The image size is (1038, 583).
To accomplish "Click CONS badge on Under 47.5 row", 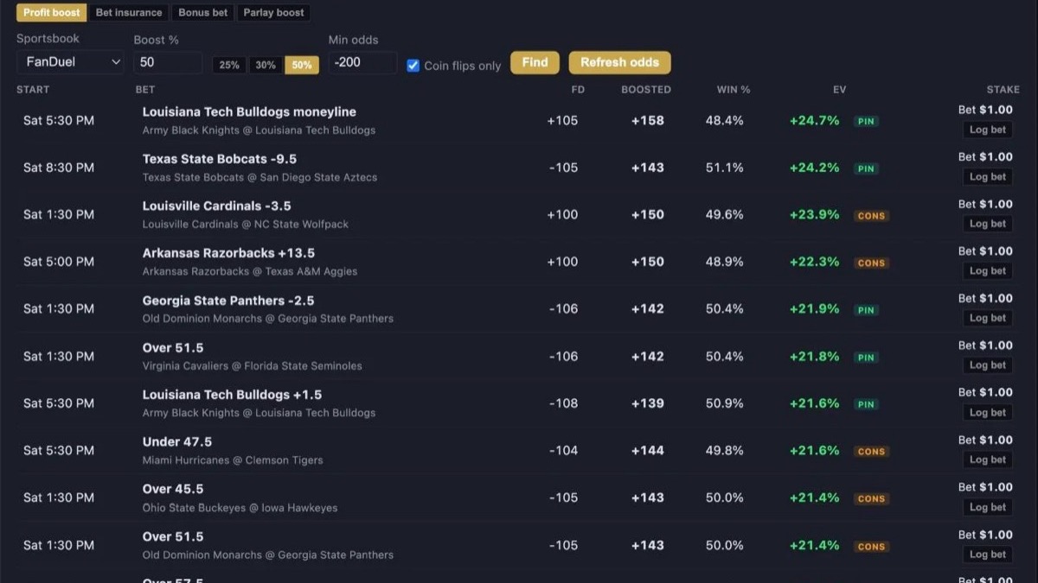I will click(871, 452).
